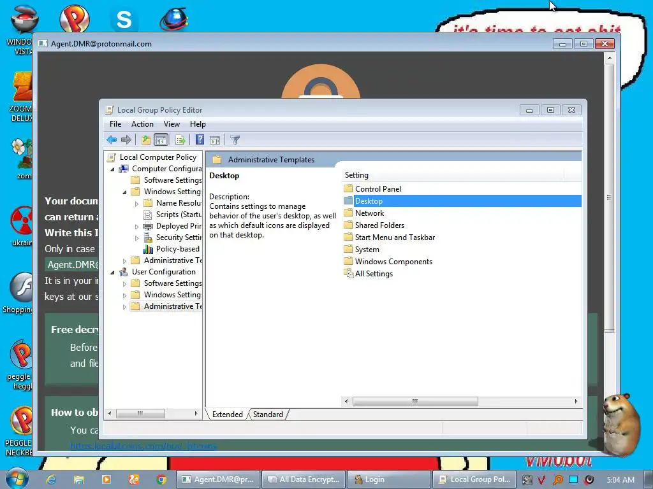Toggle Show/Hide Console Tree toolbar icon
653x489 pixels.
[x=161, y=139]
